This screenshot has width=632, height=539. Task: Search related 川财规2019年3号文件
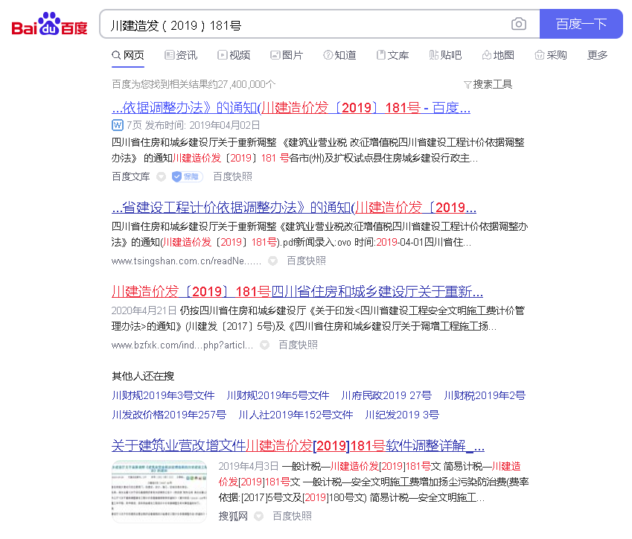(163, 395)
